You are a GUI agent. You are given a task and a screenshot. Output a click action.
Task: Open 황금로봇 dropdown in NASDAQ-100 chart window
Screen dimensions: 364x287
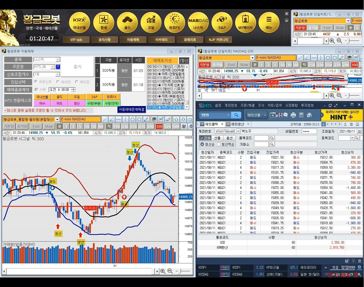pos(252,58)
